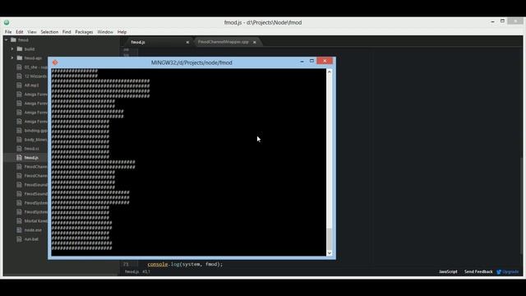This screenshot has width=526, height=296.
Task: Click the fmod root folder icon
Action: coord(13,40)
